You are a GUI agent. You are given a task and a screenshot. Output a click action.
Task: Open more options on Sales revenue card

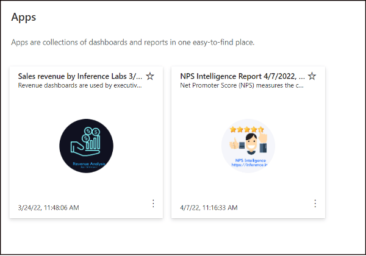click(x=153, y=204)
